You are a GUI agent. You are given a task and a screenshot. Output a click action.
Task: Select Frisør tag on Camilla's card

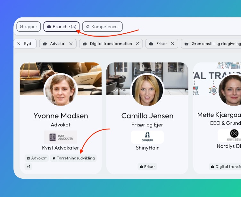pos(147,167)
